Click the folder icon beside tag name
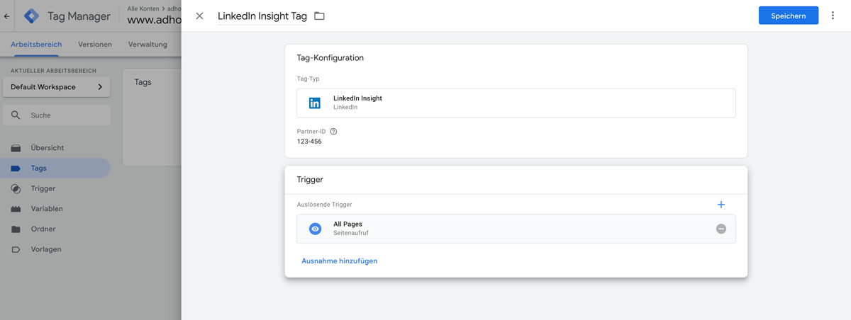The width and height of the screenshot is (851, 320). coord(319,16)
